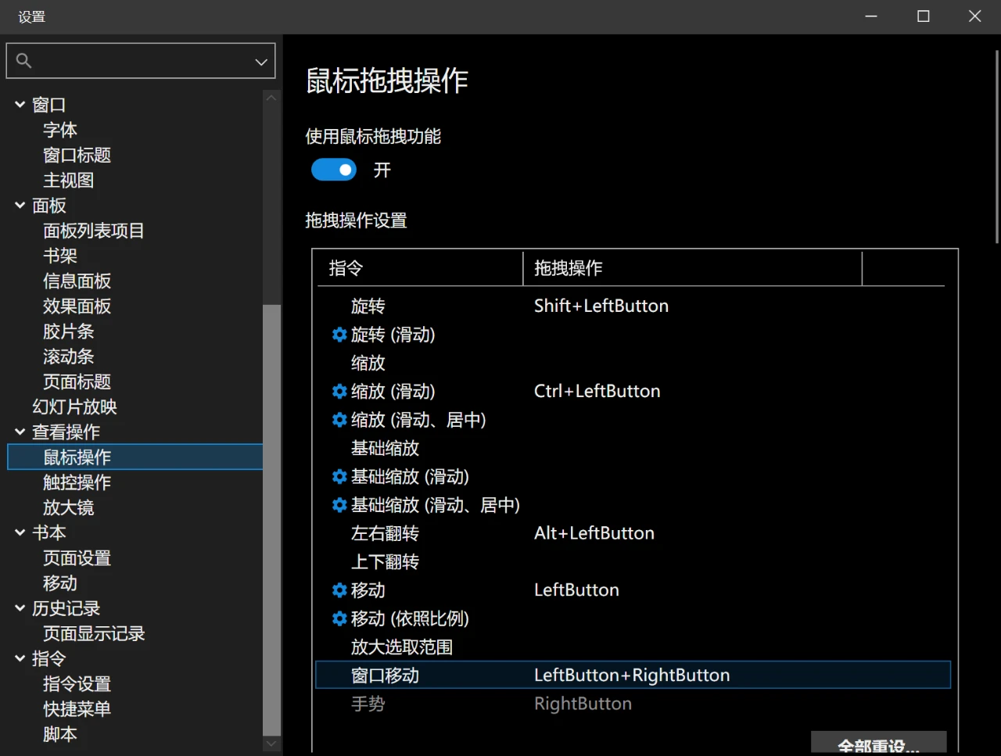Open gear settings for 旋转 (滑动)
The image size is (1001, 756).
coord(339,335)
